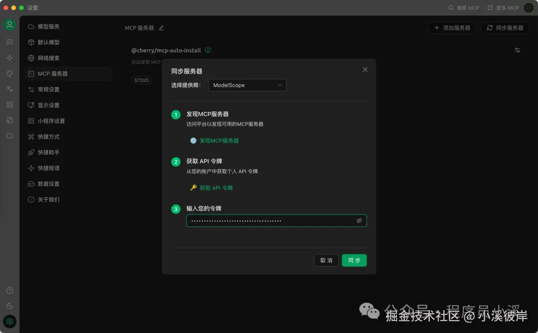Open the assistants chat icon in left rail

click(x=9, y=42)
